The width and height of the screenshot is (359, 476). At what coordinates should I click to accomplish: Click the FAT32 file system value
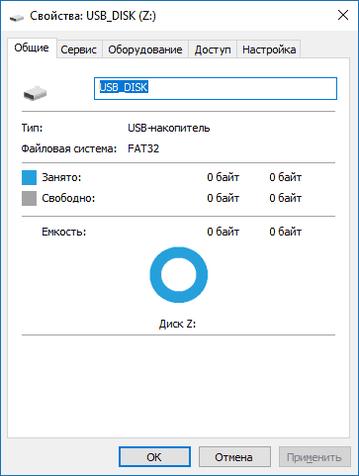pyautogui.click(x=143, y=148)
